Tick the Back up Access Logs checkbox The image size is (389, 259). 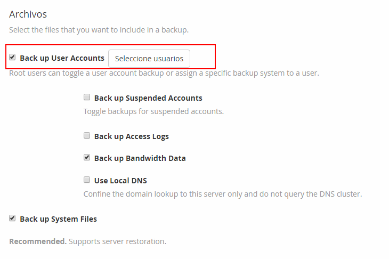87,136
